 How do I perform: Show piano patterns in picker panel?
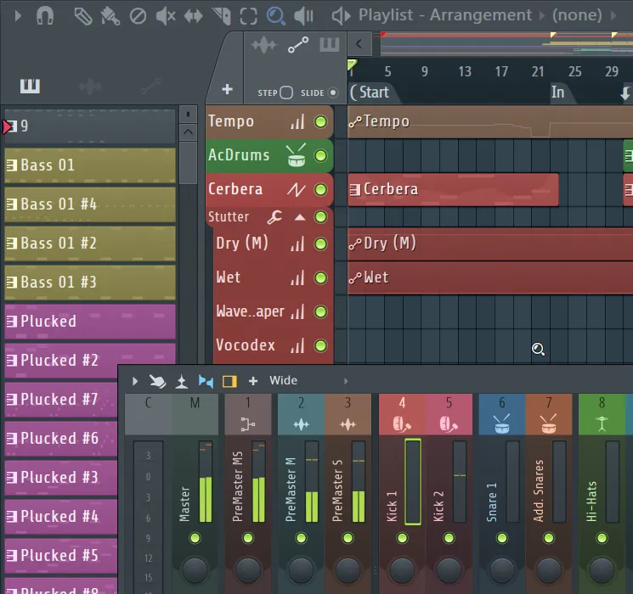tap(30, 86)
